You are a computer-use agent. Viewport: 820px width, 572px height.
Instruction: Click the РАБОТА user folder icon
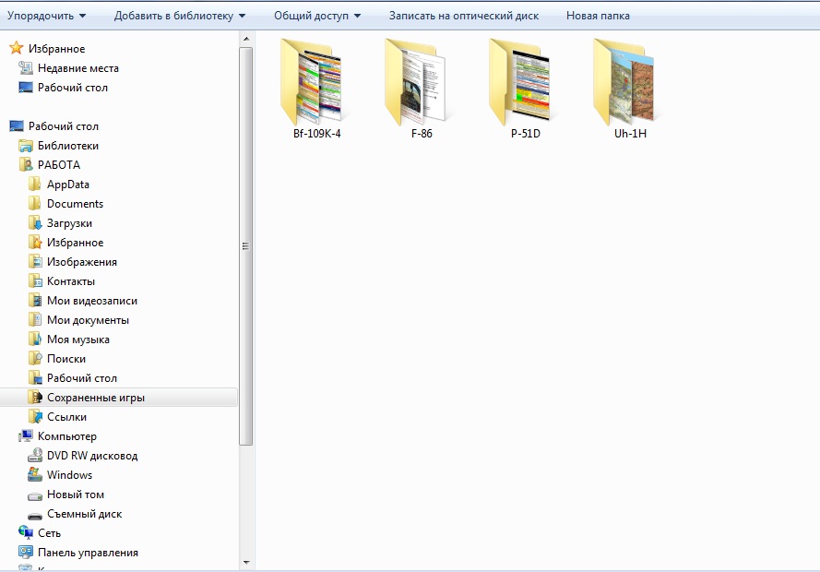tap(26, 165)
